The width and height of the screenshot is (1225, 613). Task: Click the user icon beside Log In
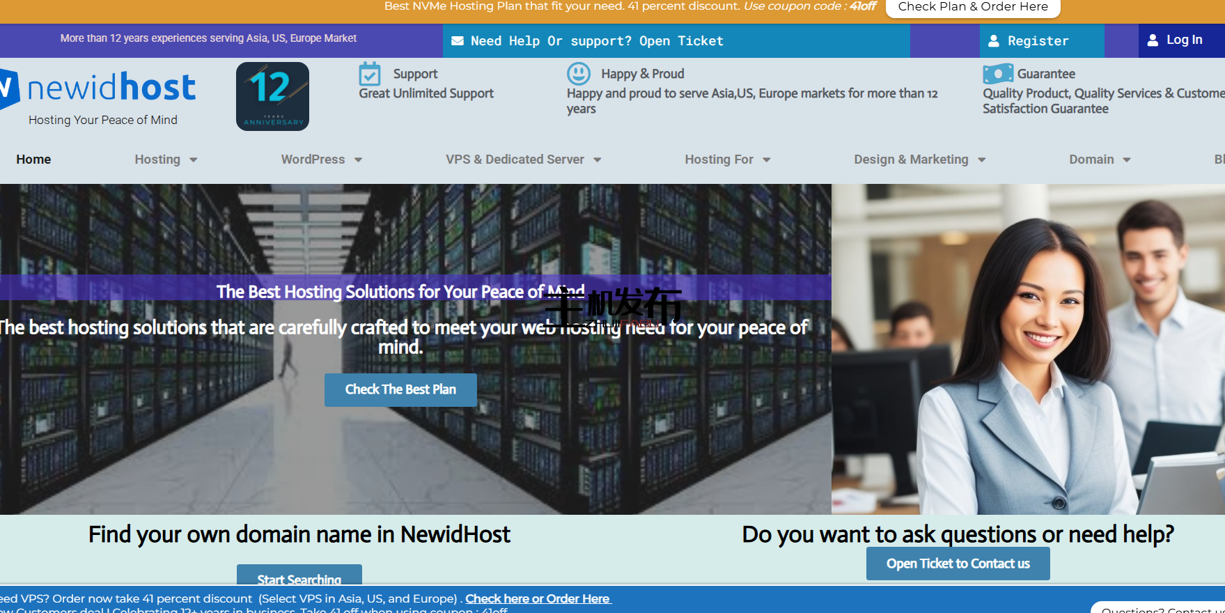pyautogui.click(x=1153, y=40)
